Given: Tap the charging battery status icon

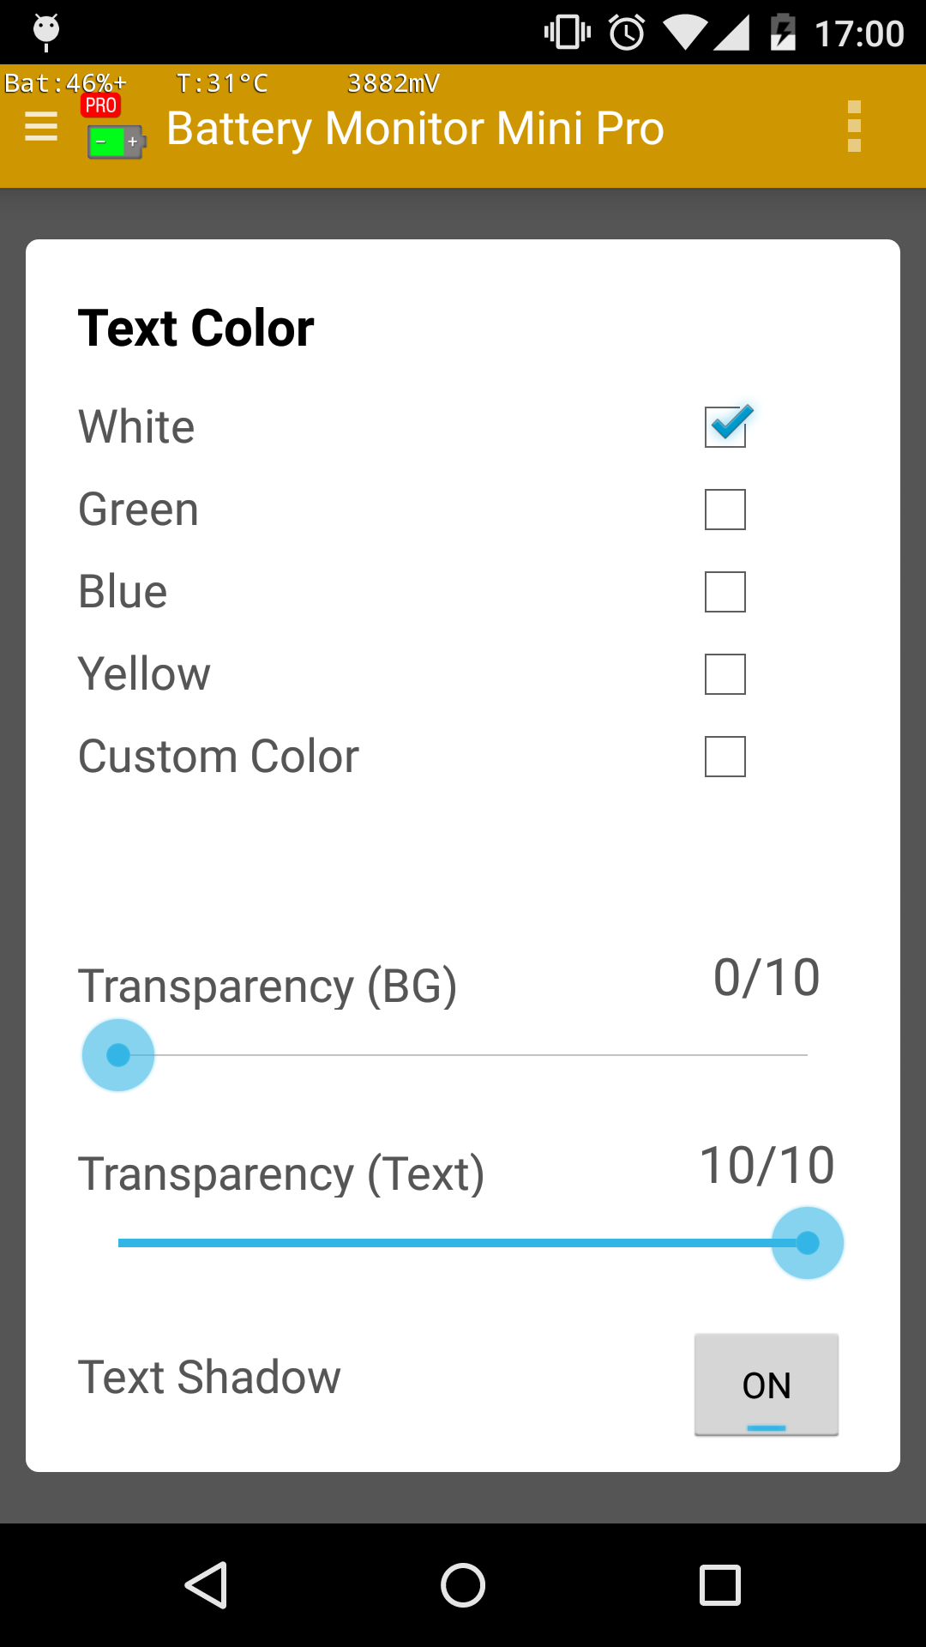Looking at the screenshot, I should click(x=783, y=33).
